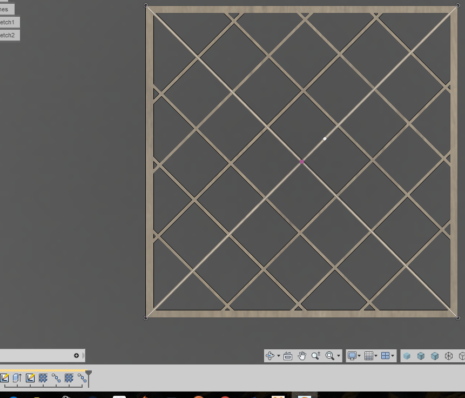Toggle the monitor display style icon
This screenshot has width=465, height=398.
(353, 356)
